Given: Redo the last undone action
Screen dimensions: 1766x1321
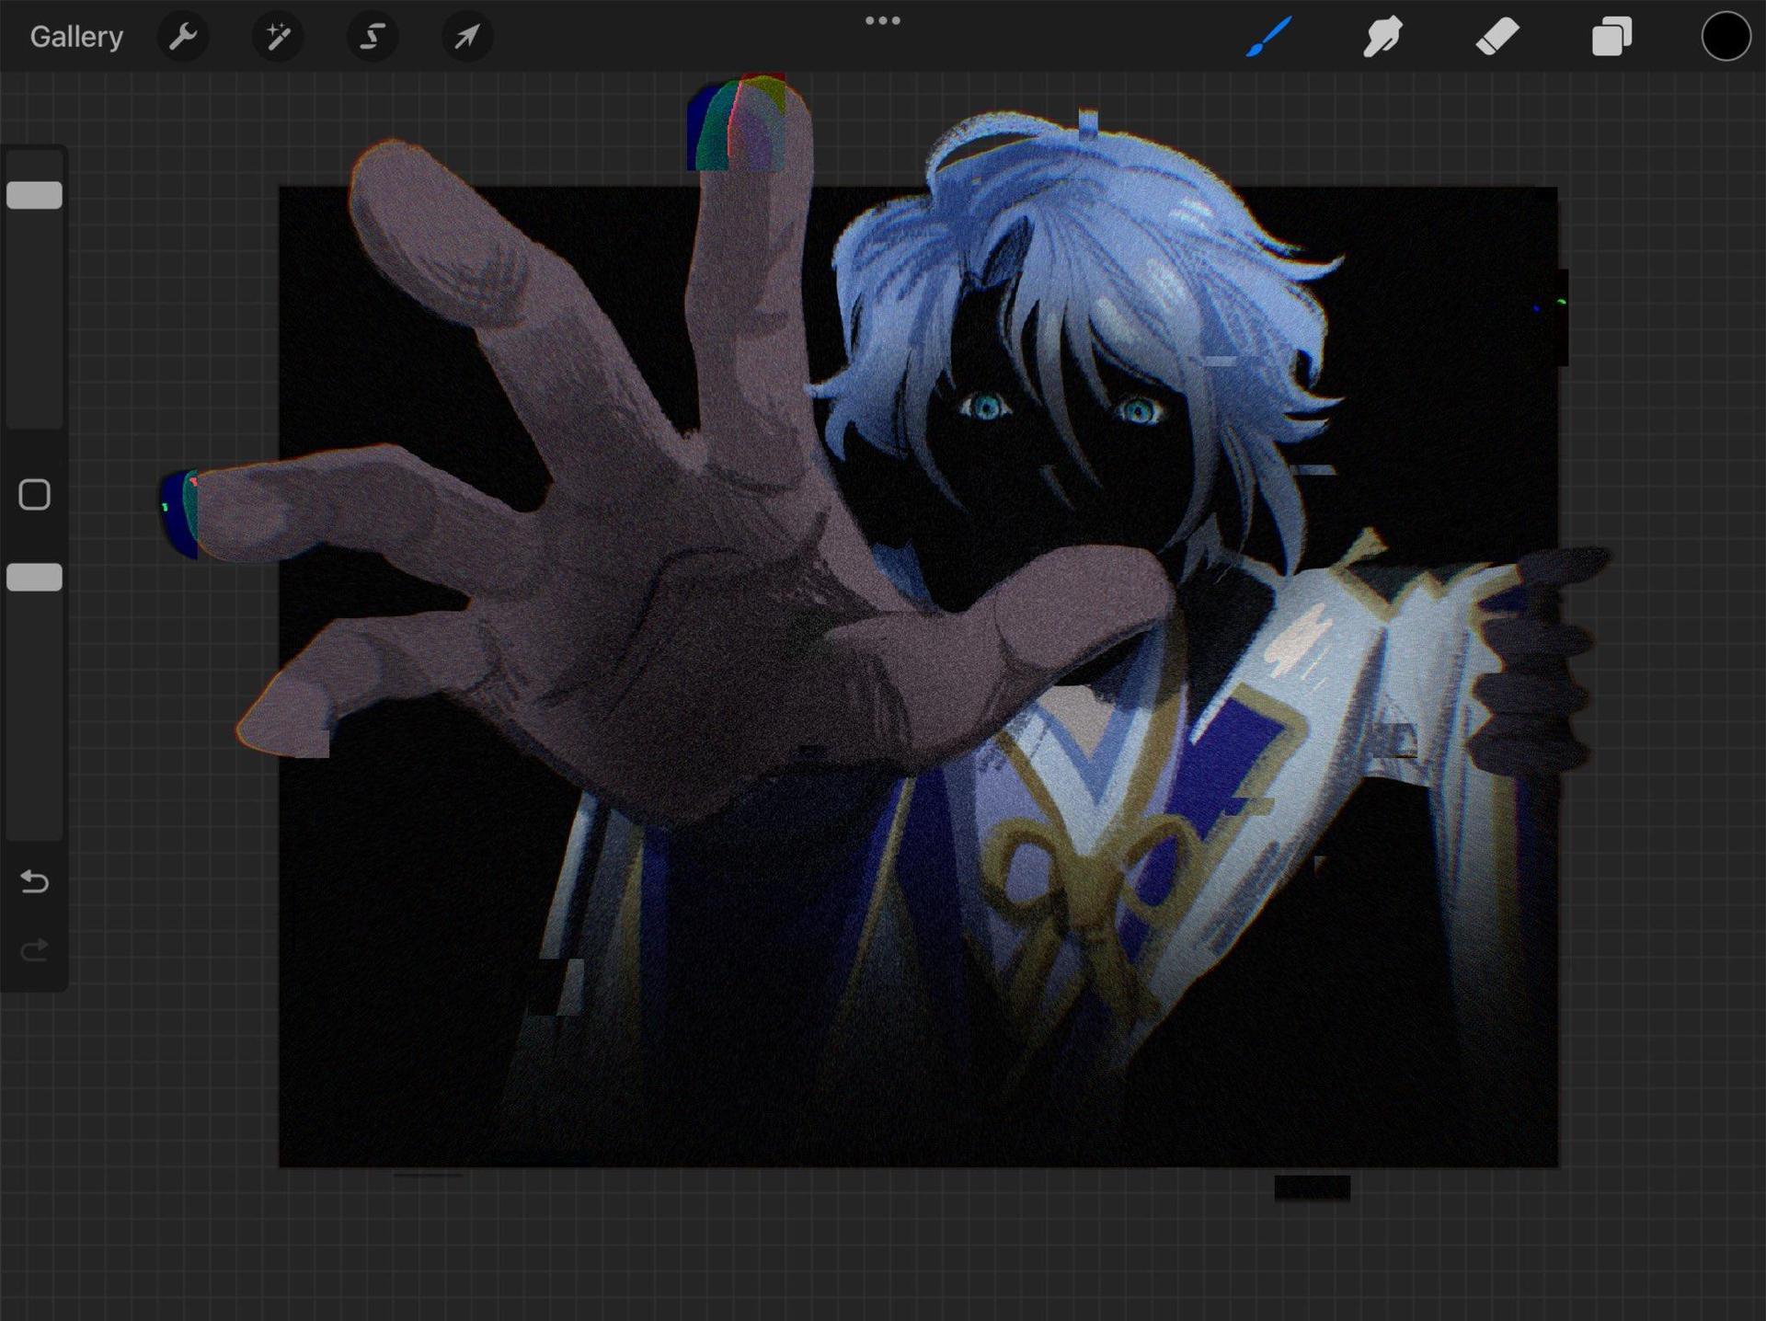Looking at the screenshot, I should (x=34, y=949).
